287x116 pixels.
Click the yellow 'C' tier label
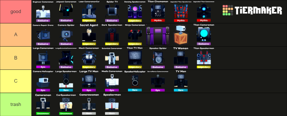16,81
